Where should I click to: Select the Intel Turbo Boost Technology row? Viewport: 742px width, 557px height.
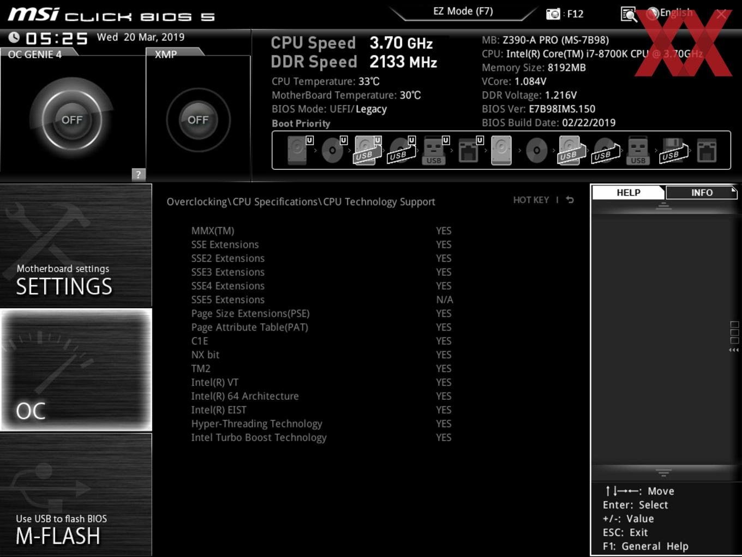click(322, 437)
